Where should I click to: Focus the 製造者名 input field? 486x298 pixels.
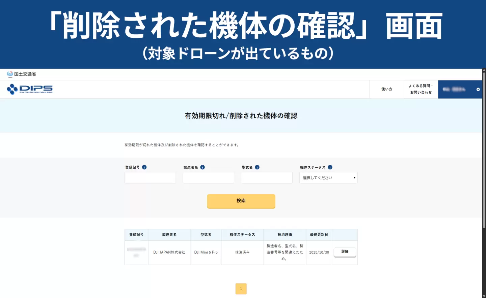(208, 178)
